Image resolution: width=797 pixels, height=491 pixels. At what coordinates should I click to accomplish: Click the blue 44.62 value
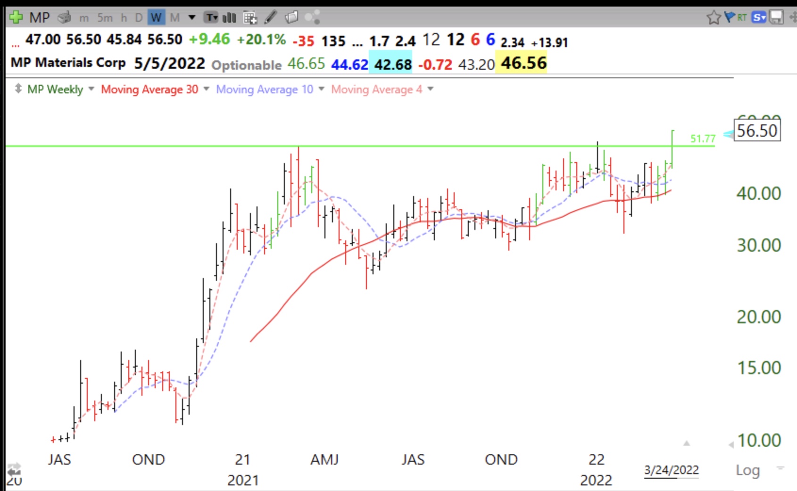pyautogui.click(x=349, y=64)
